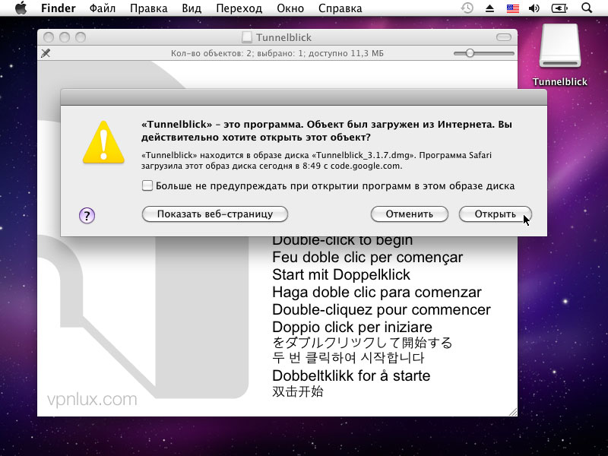
Task: Open the Apple menu
Action: (21, 8)
